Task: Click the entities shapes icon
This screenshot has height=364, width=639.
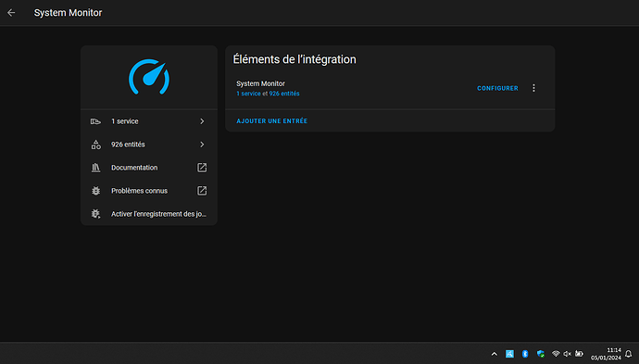Action: pos(95,144)
